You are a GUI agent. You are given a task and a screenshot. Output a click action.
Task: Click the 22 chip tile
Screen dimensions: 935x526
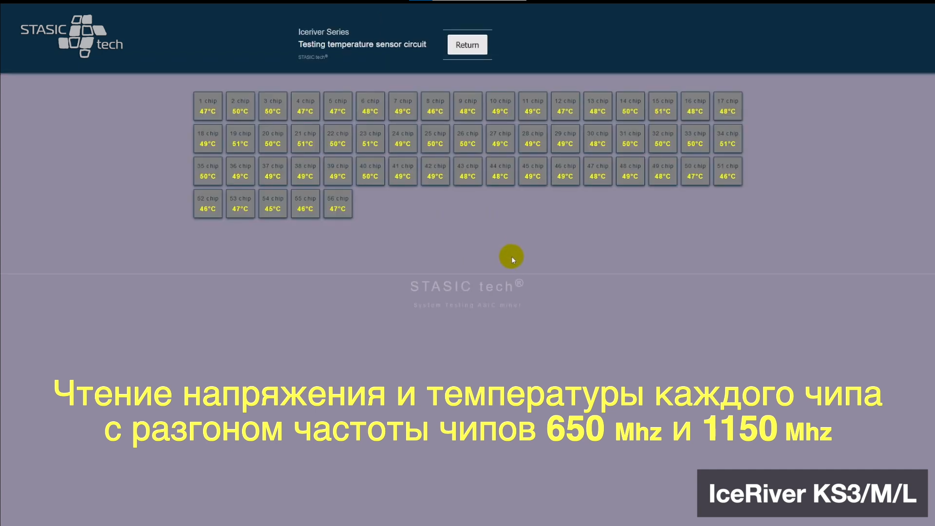338,139
